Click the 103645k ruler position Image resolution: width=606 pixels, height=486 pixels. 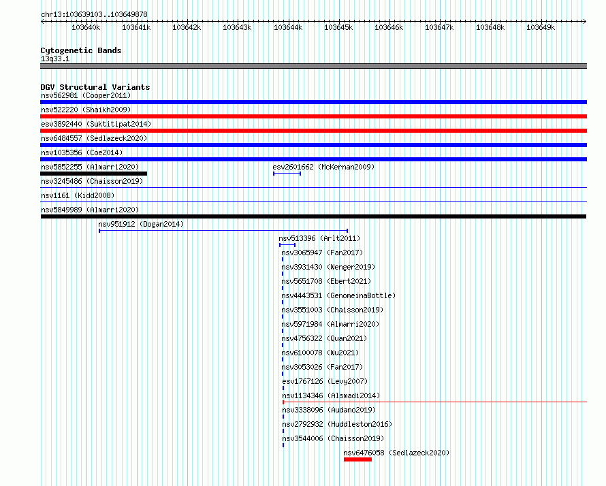(x=338, y=27)
